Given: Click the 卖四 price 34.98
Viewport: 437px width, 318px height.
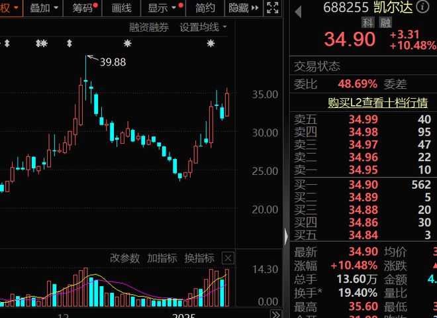Looking at the screenshot, I should pyautogui.click(x=363, y=132).
